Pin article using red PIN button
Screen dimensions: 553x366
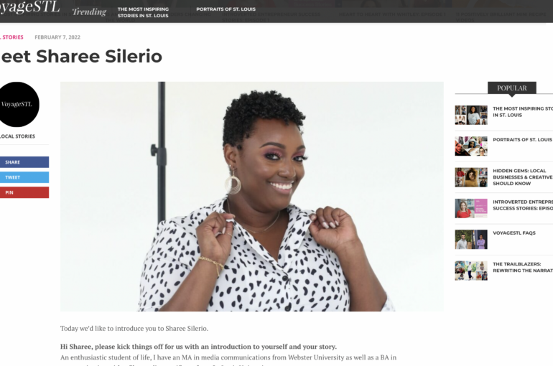coord(24,192)
